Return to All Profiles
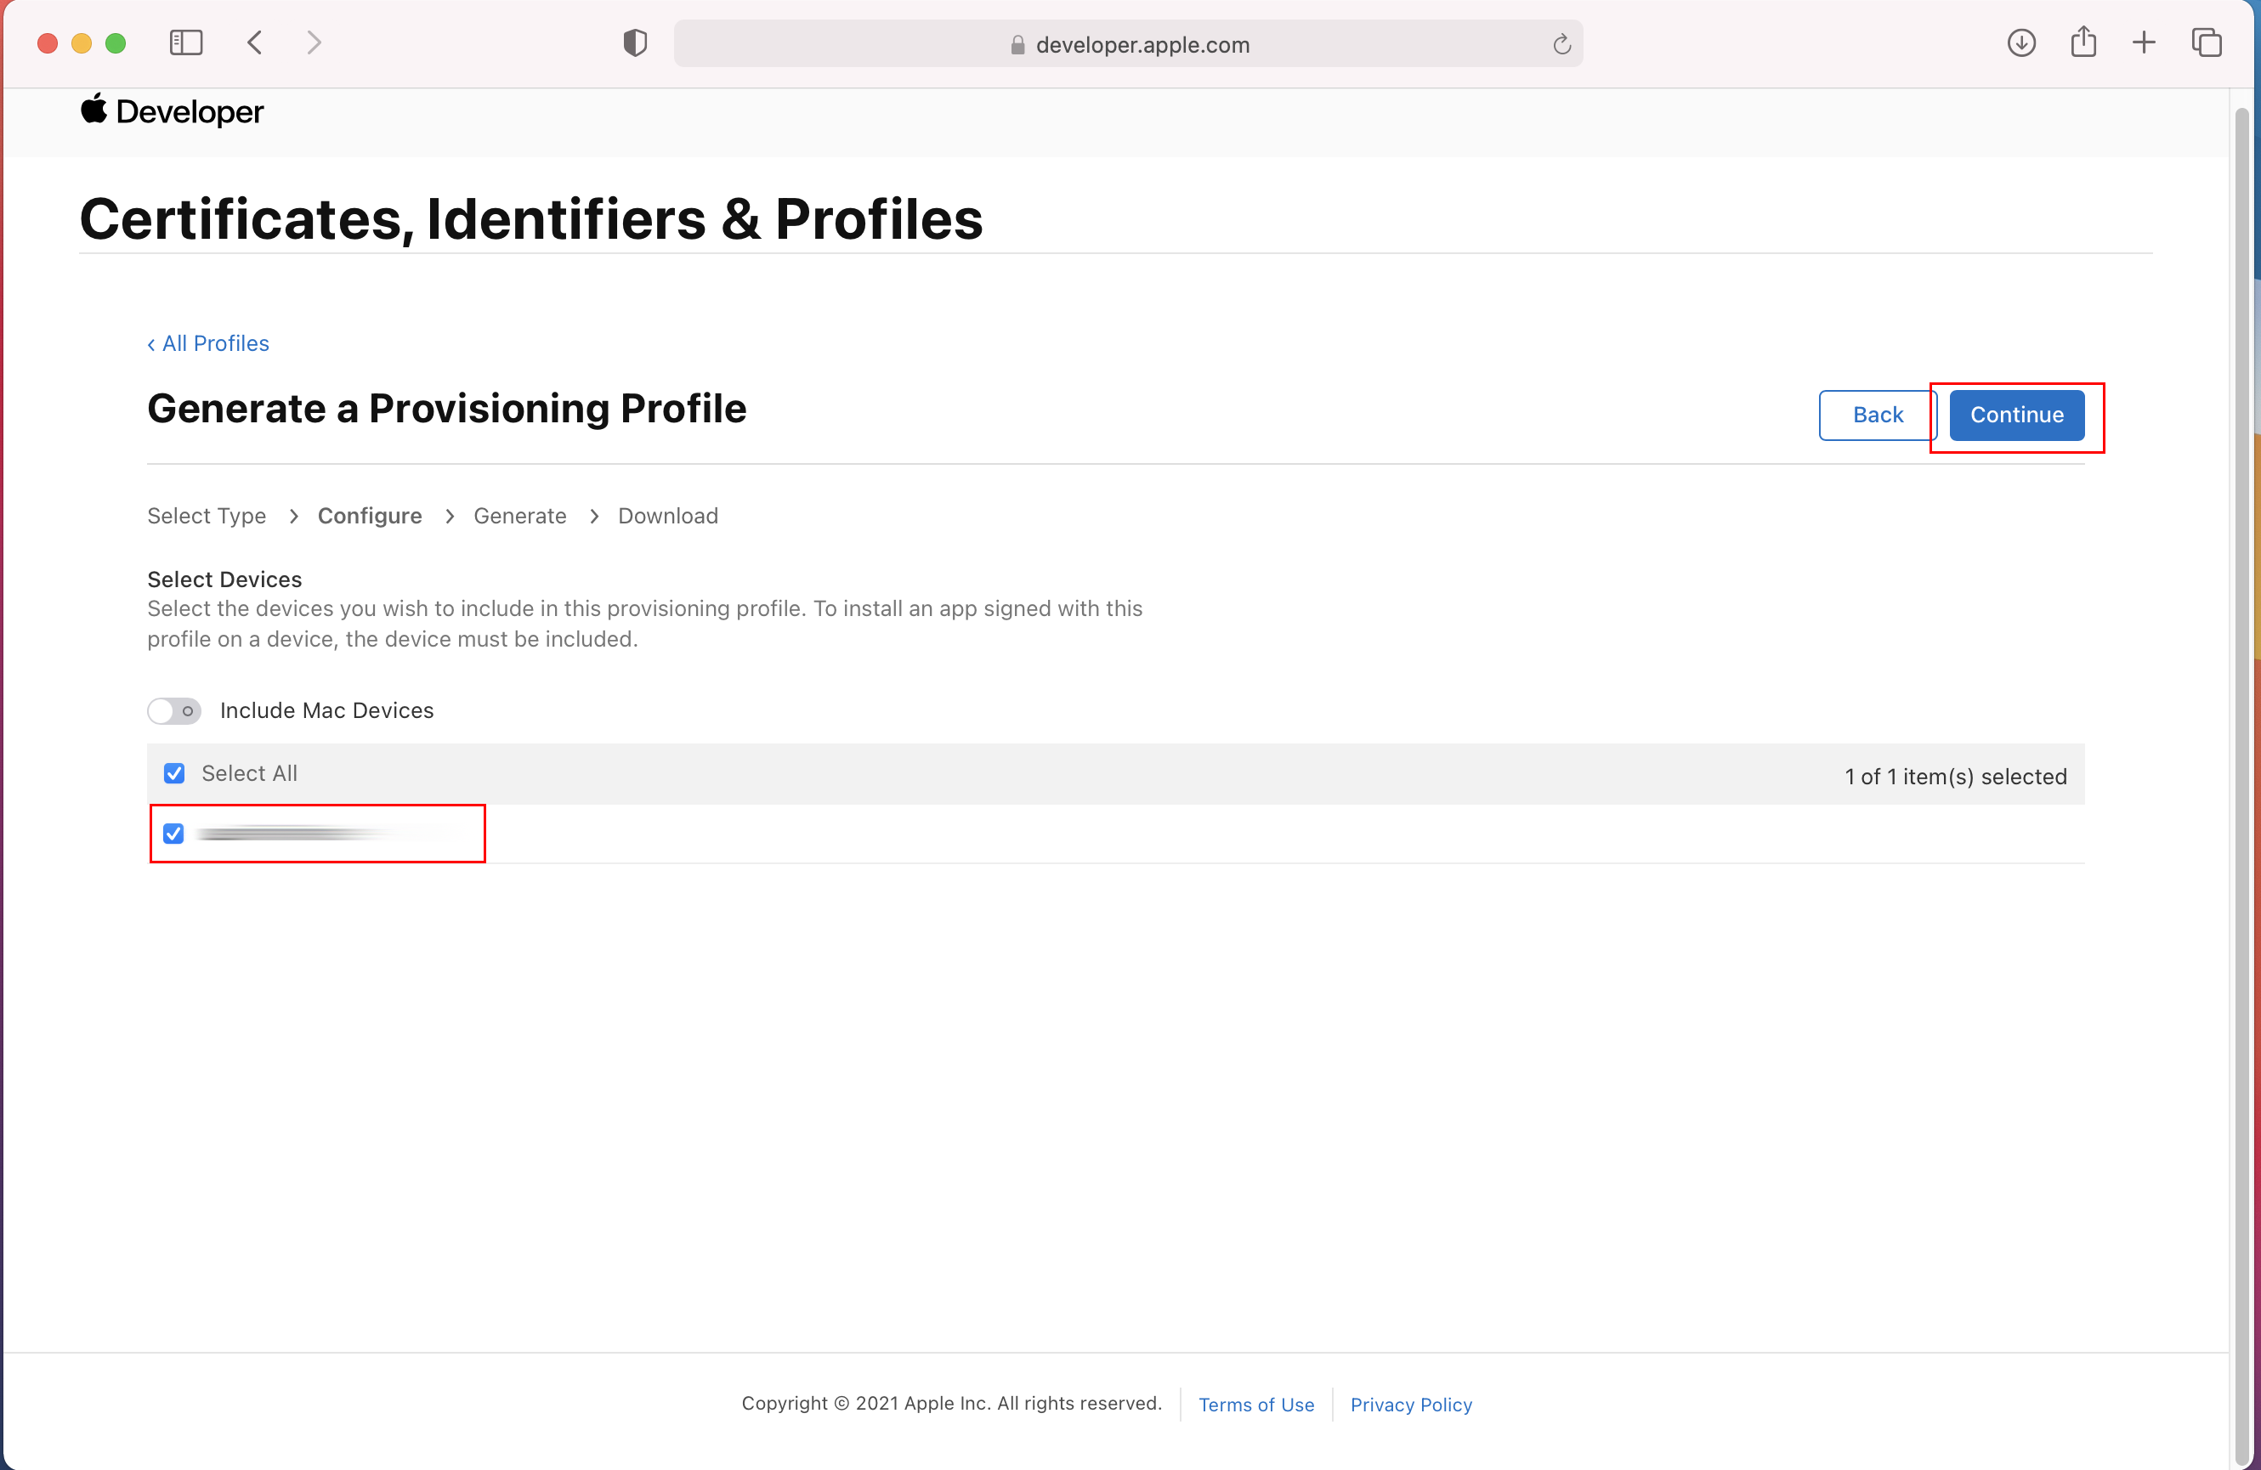2261x1470 pixels. pos(209,344)
